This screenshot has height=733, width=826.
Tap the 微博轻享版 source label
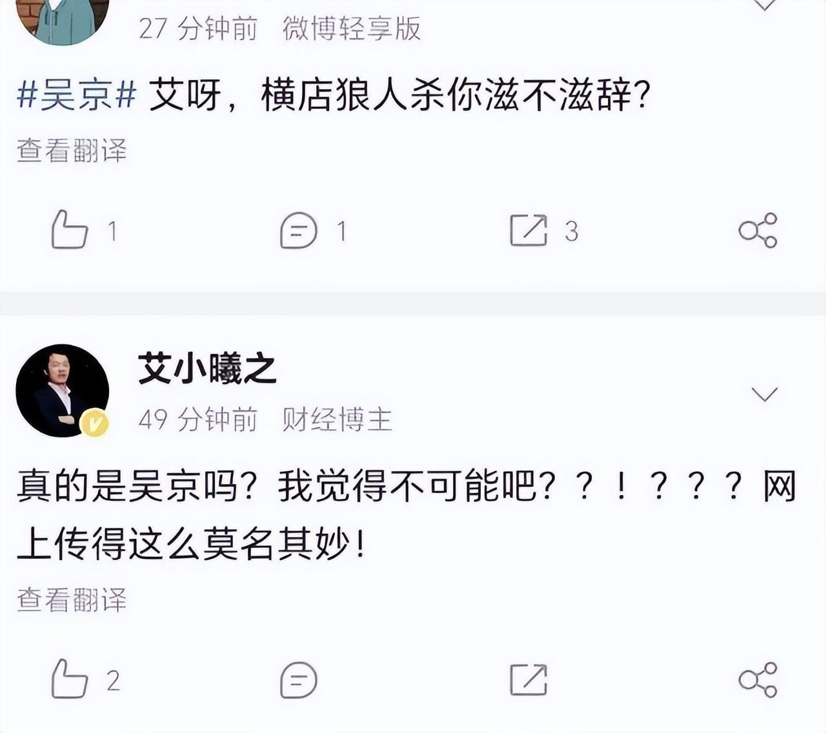click(352, 28)
